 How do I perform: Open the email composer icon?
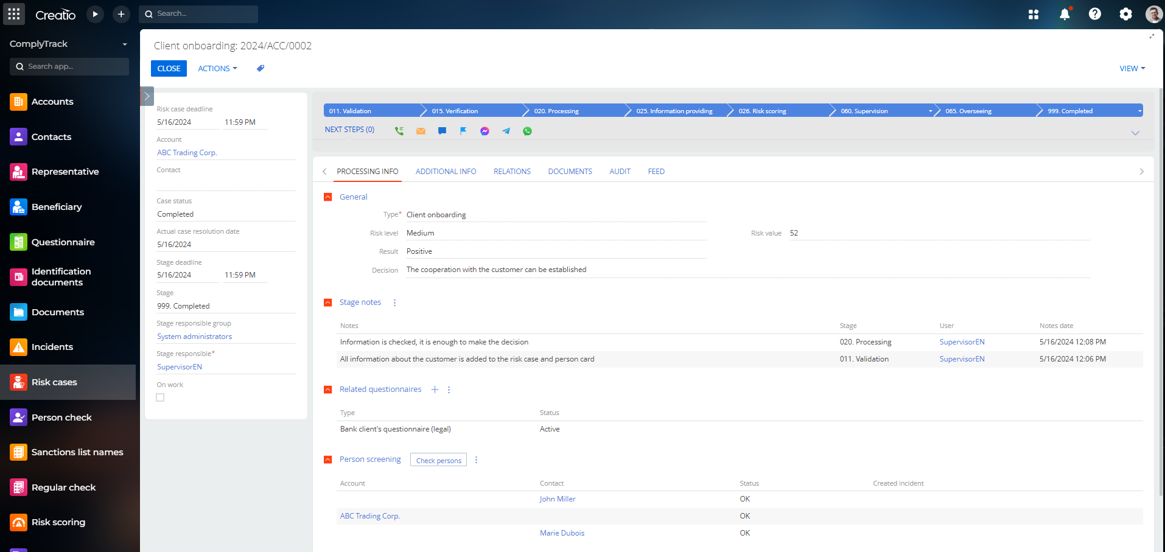(421, 131)
